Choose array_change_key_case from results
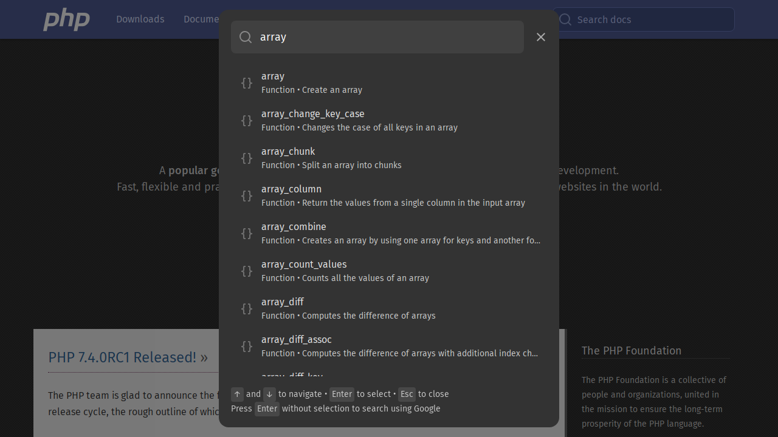The width and height of the screenshot is (778, 437). (389, 120)
